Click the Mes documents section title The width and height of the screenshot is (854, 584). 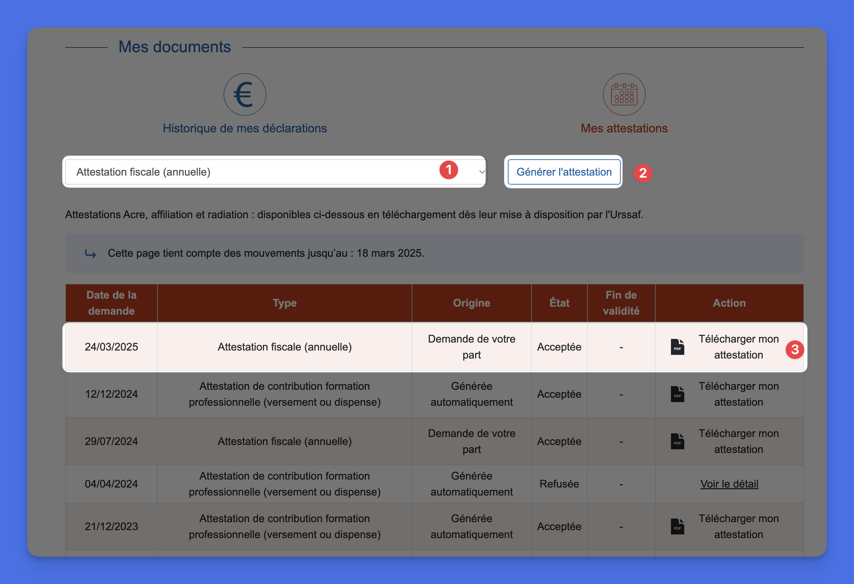click(175, 47)
